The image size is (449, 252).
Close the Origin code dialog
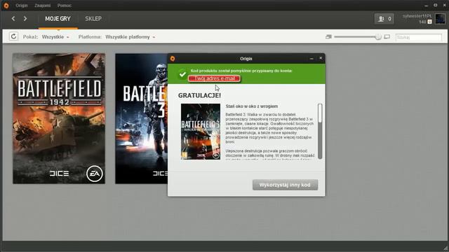tap(321, 58)
